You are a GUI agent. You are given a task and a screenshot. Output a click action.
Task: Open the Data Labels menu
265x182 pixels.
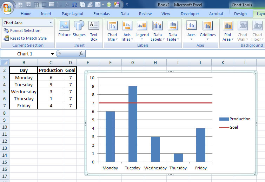tap(158, 31)
